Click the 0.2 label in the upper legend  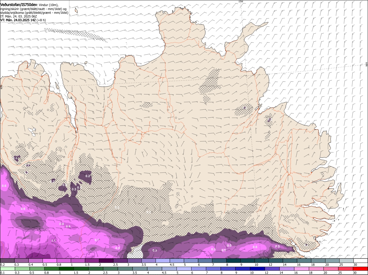2,265
